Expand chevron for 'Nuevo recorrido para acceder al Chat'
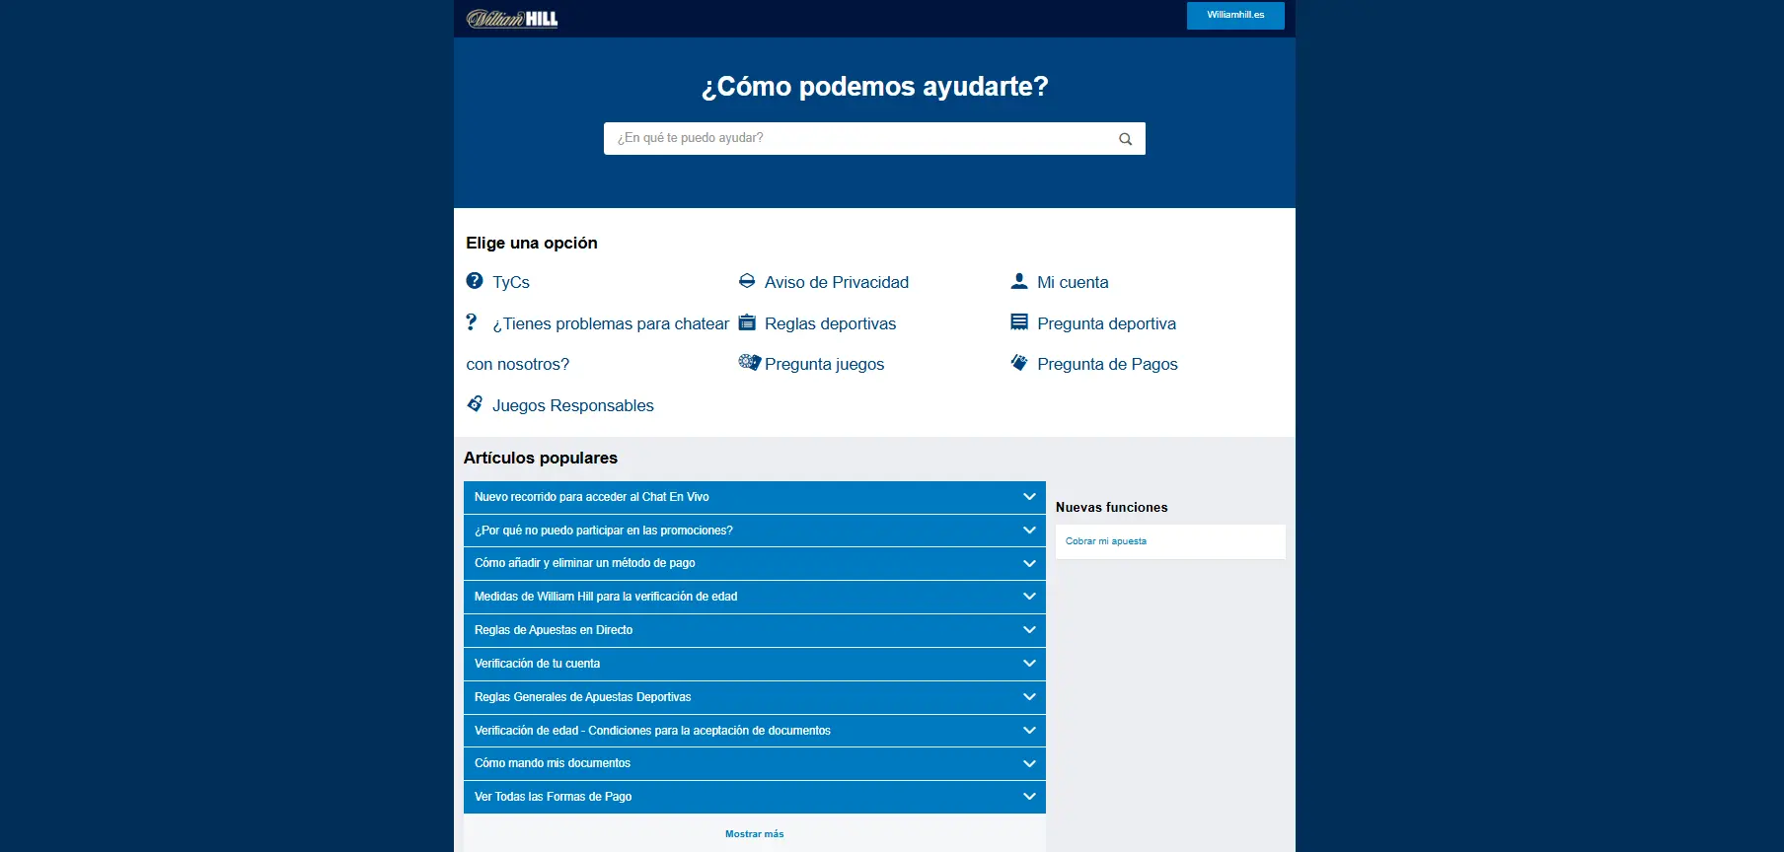The width and height of the screenshot is (1784, 852). pos(1029,497)
